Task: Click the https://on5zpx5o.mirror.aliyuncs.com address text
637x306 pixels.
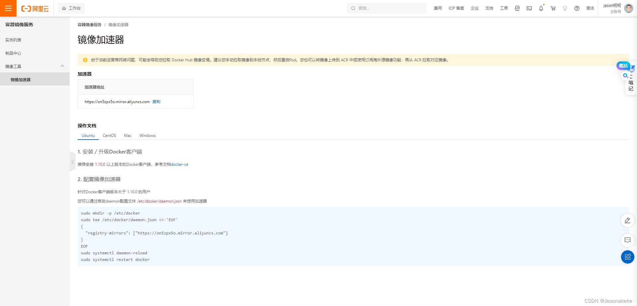Action: (x=117, y=102)
